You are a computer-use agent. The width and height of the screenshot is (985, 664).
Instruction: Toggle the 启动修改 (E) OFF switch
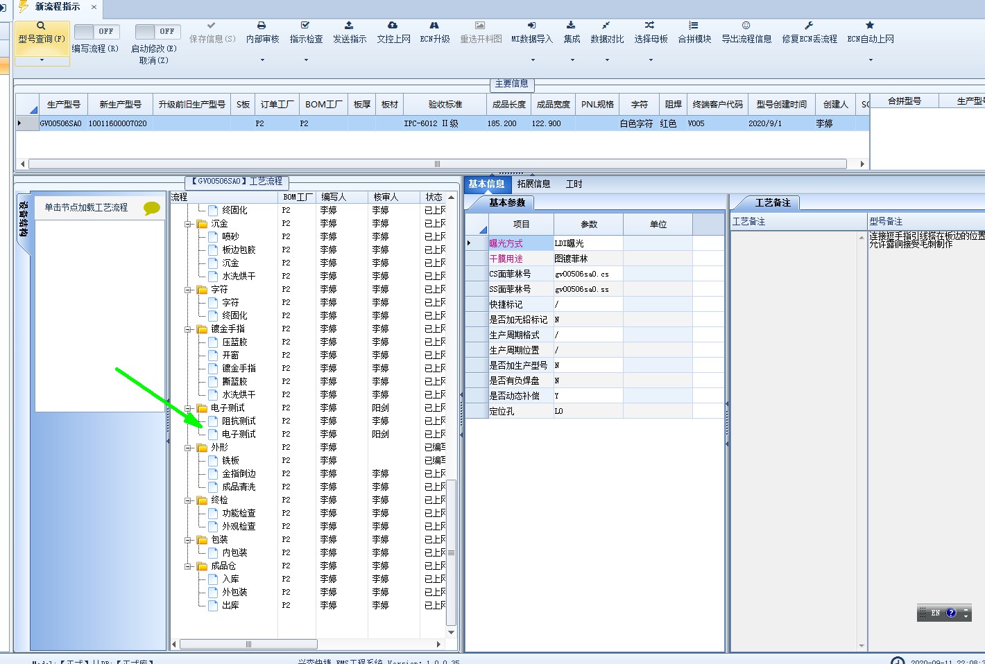coord(157,32)
